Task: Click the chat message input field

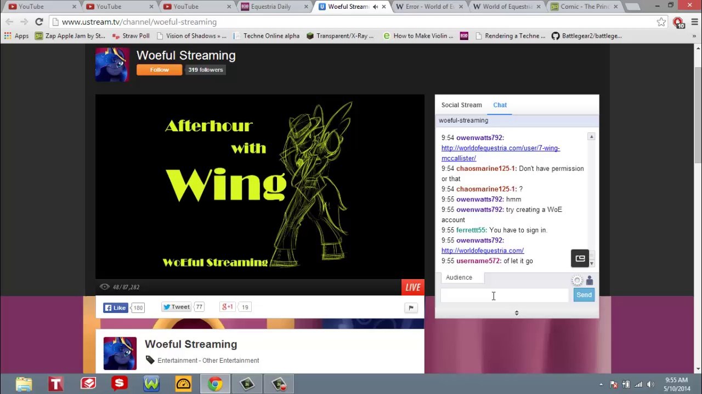Action: (x=505, y=296)
